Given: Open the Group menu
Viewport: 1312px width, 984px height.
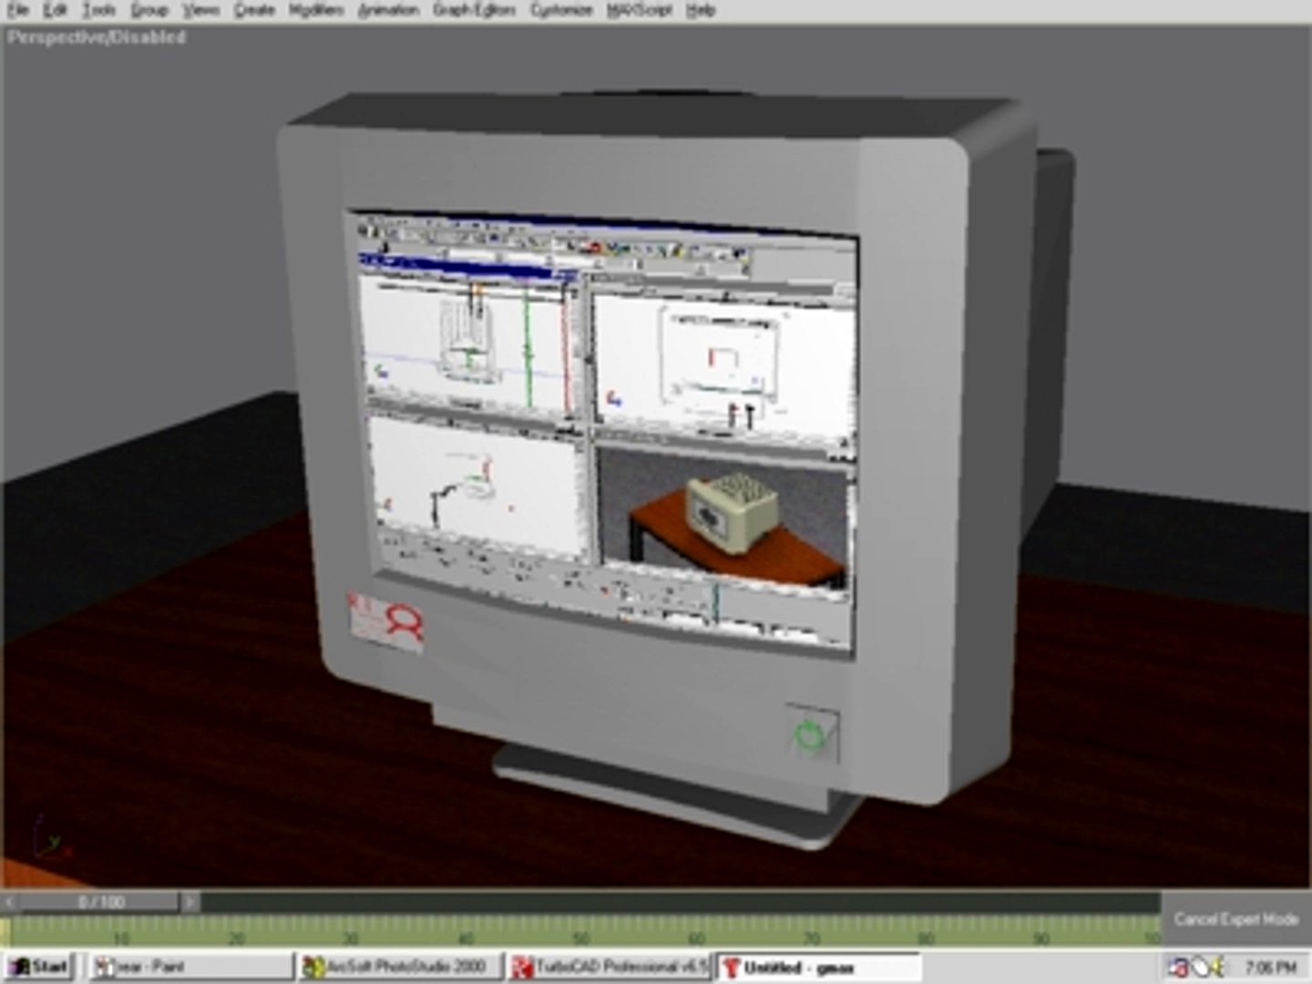Looking at the screenshot, I should click(x=149, y=10).
